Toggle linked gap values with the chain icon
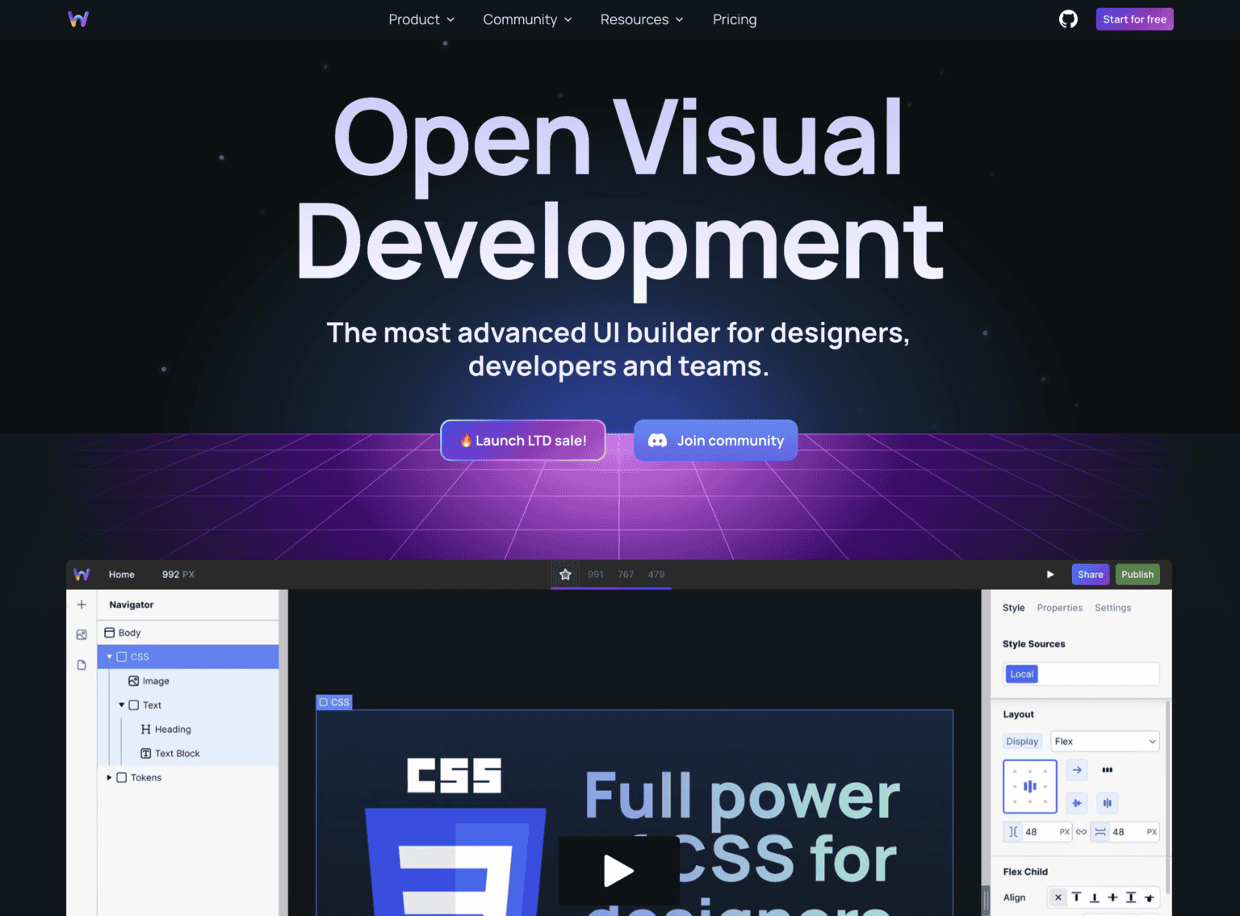Screen dimensions: 1240x916 coord(1081,831)
